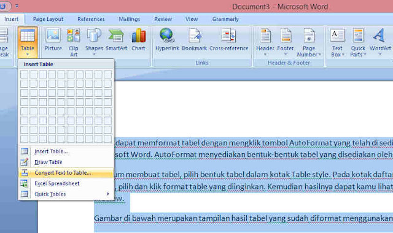Image resolution: width=393 pixels, height=233 pixels.
Task: Click the Insert Table menu icon
Action: point(25,151)
